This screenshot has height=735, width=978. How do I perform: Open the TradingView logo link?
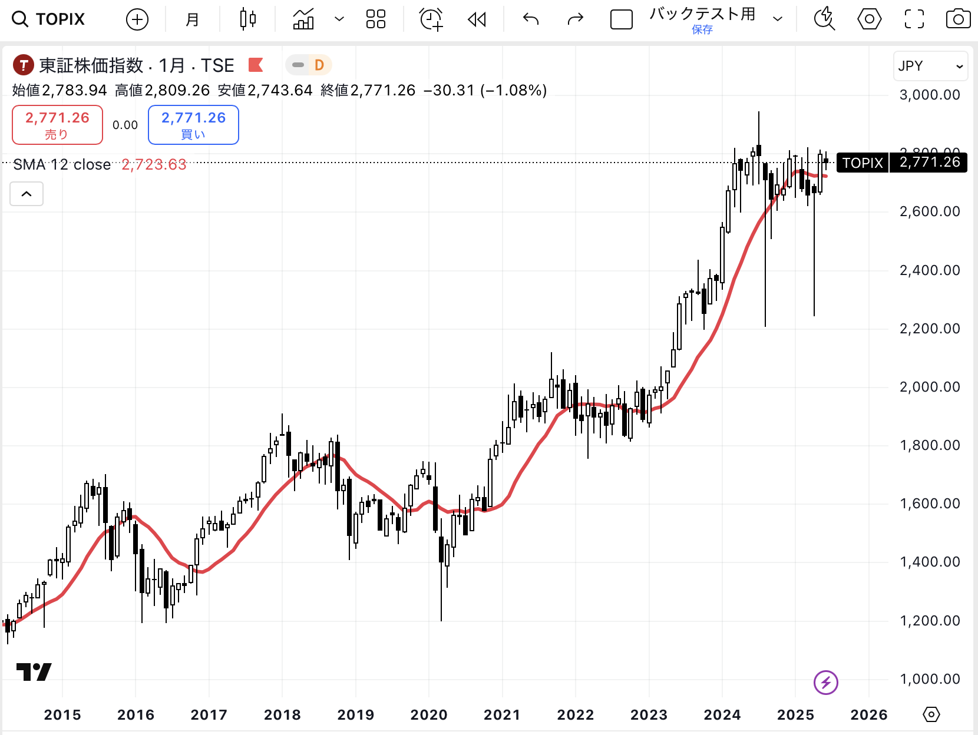click(x=34, y=672)
